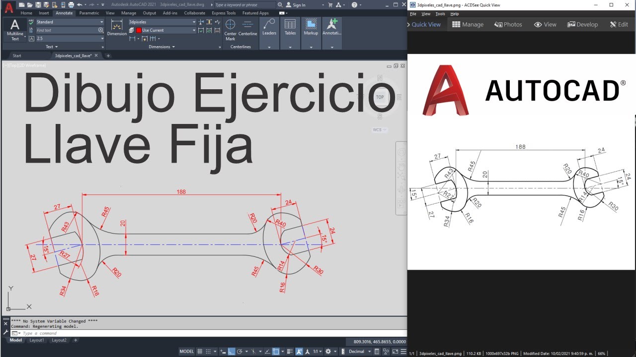Switch to the Home ribbon tab
The image size is (636, 357).
[x=26, y=13]
